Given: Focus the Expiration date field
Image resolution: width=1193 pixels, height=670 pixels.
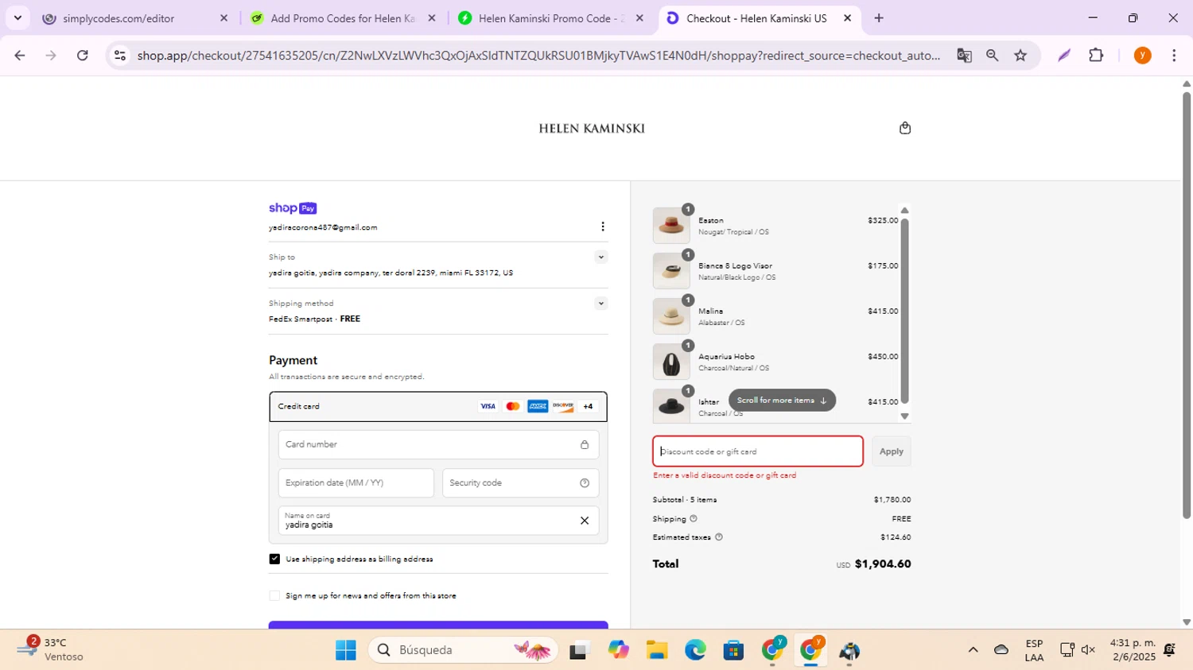Looking at the screenshot, I should (x=356, y=482).
